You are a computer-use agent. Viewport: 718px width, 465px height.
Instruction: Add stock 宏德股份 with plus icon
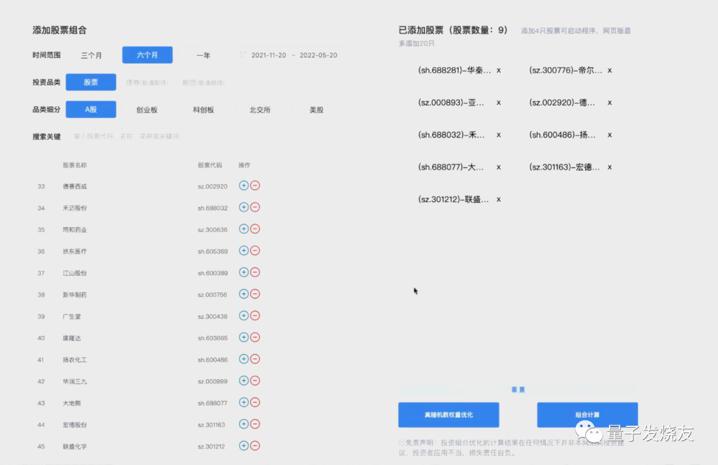coord(243,424)
